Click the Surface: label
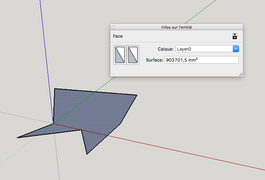 tap(154, 60)
